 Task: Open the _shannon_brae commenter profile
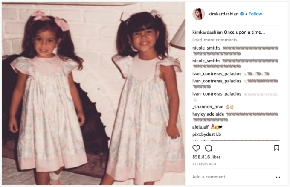click(x=208, y=107)
